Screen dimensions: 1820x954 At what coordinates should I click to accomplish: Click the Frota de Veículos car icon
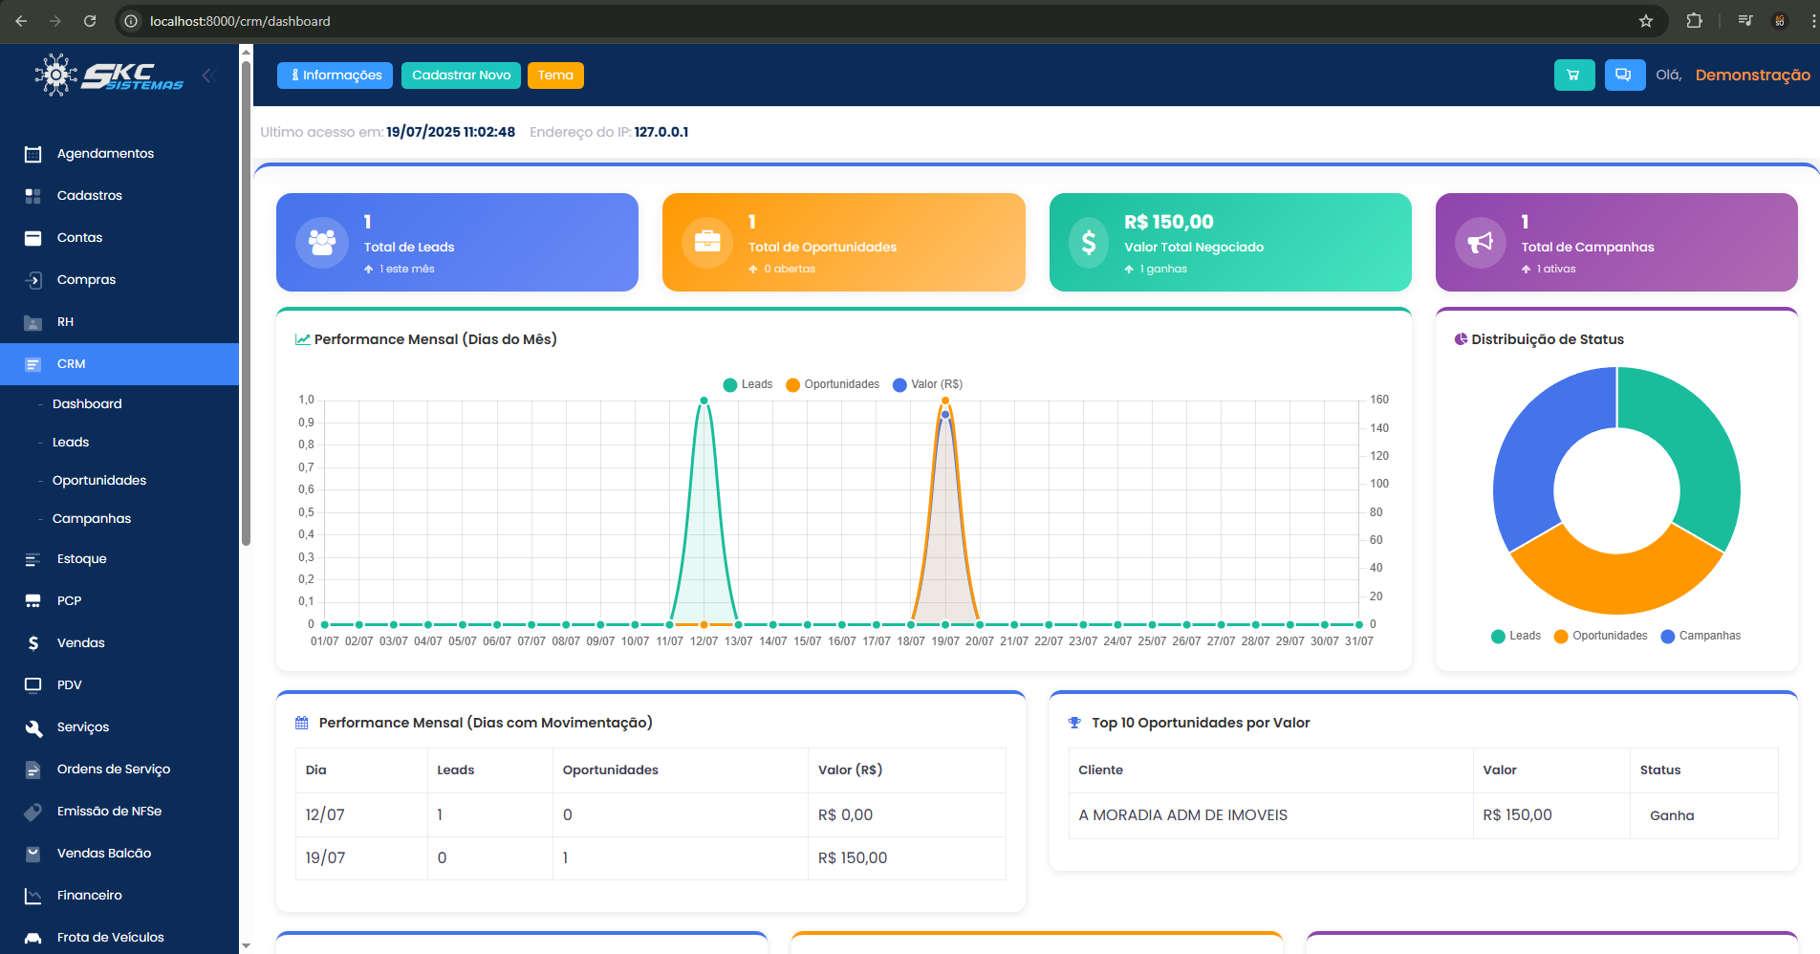[x=32, y=937]
